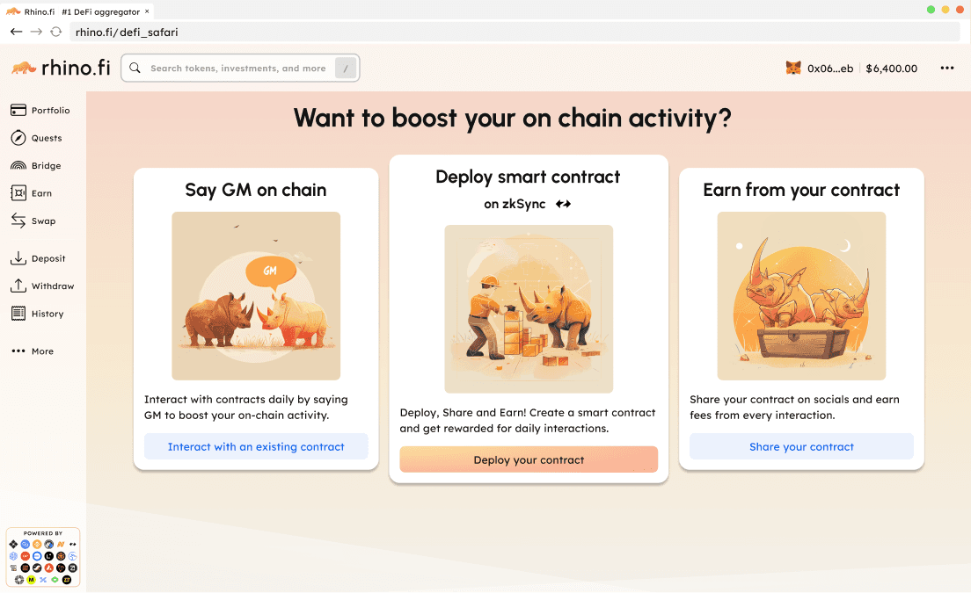Open the three-dot menu near wallet balance
The height and width of the screenshot is (593, 971).
947,68
